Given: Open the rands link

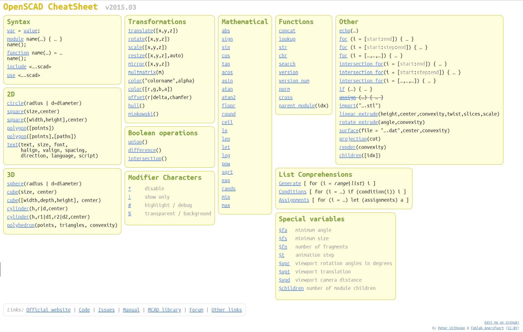Looking at the screenshot, I should click(x=229, y=189).
